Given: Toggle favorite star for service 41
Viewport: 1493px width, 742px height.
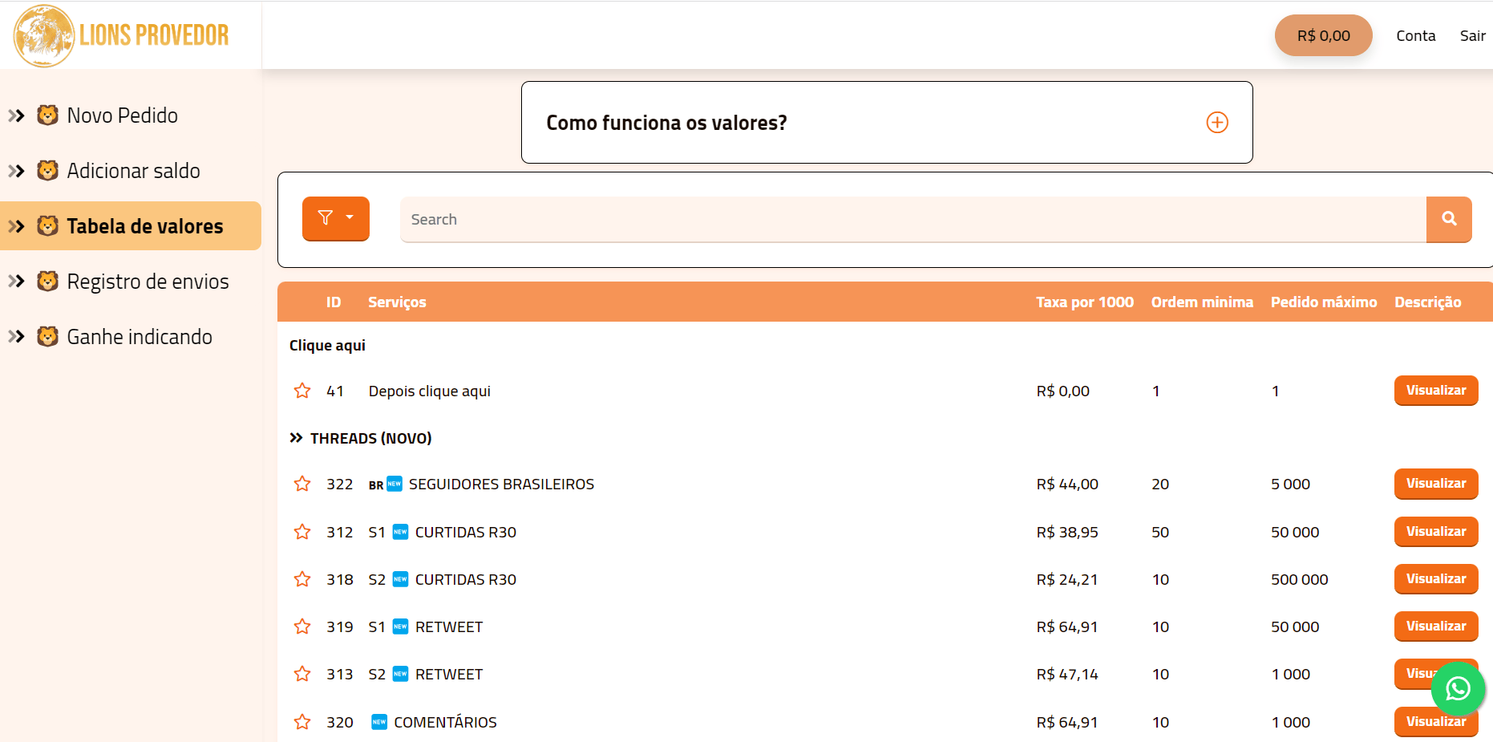Looking at the screenshot, I should pyautogui.click(x=302, y=391).
